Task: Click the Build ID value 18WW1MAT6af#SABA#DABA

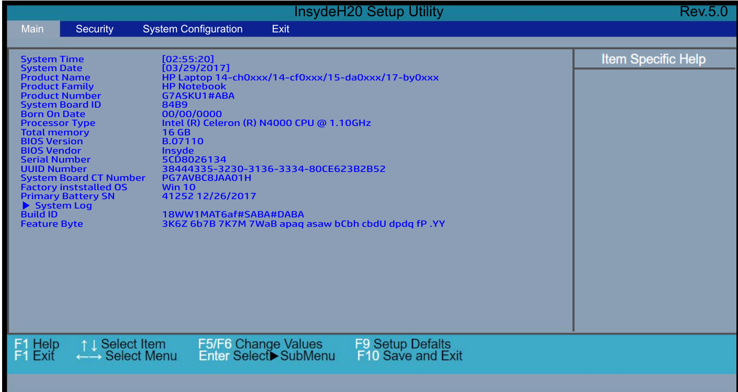Action: coord(233,214)
